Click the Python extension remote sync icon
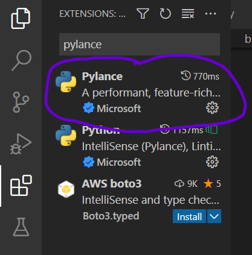Image resolution: width=252 pixels, height=255 pixels. click(x=212, y=130)
